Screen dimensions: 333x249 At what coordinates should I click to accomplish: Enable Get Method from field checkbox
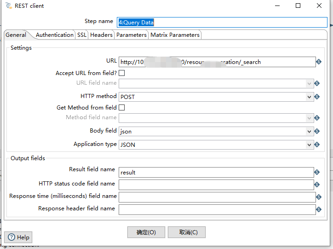122,108
